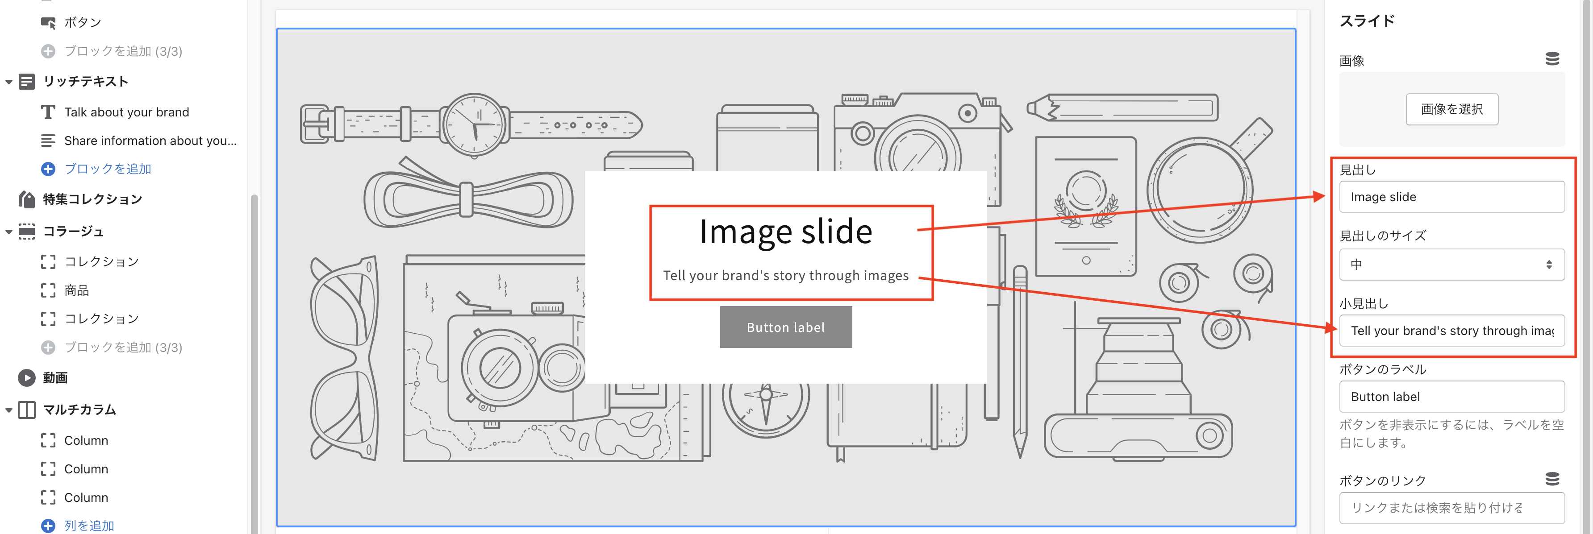Click the 列を追加 link
Image resolution: width=1593 pixels, height=534 pixels.
(88, 525)
